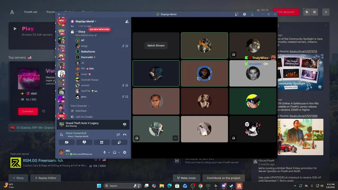Disconnect from voice with the hang-up icon
Image resolution: width=338 pixels, height=190 pixels.
(x=125, y=135)
